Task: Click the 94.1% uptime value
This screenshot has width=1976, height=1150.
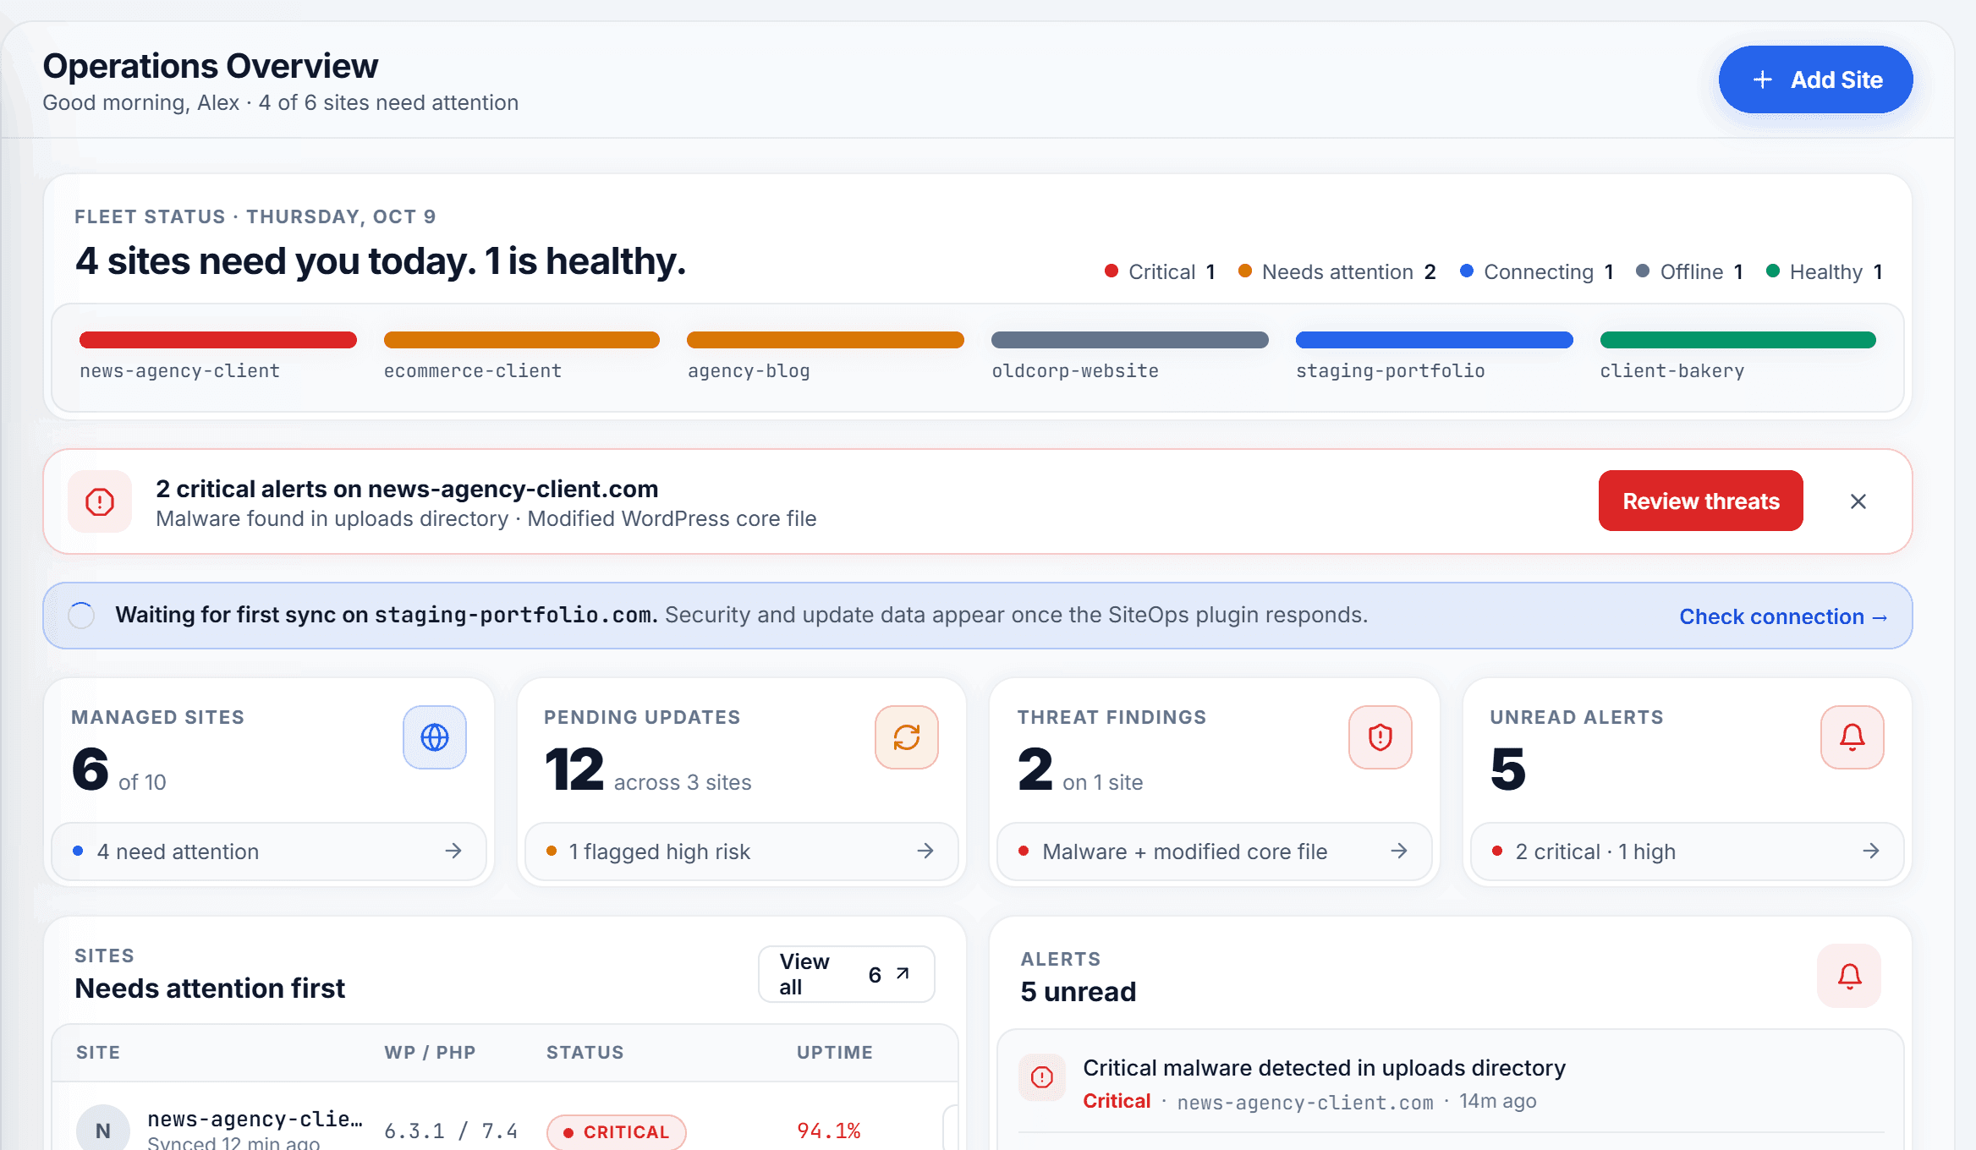Action: click(829, 1131)
